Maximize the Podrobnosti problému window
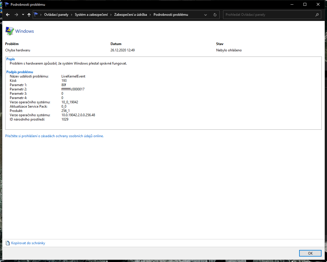Screen dimensions: 327x262 (x=305, y=4)
